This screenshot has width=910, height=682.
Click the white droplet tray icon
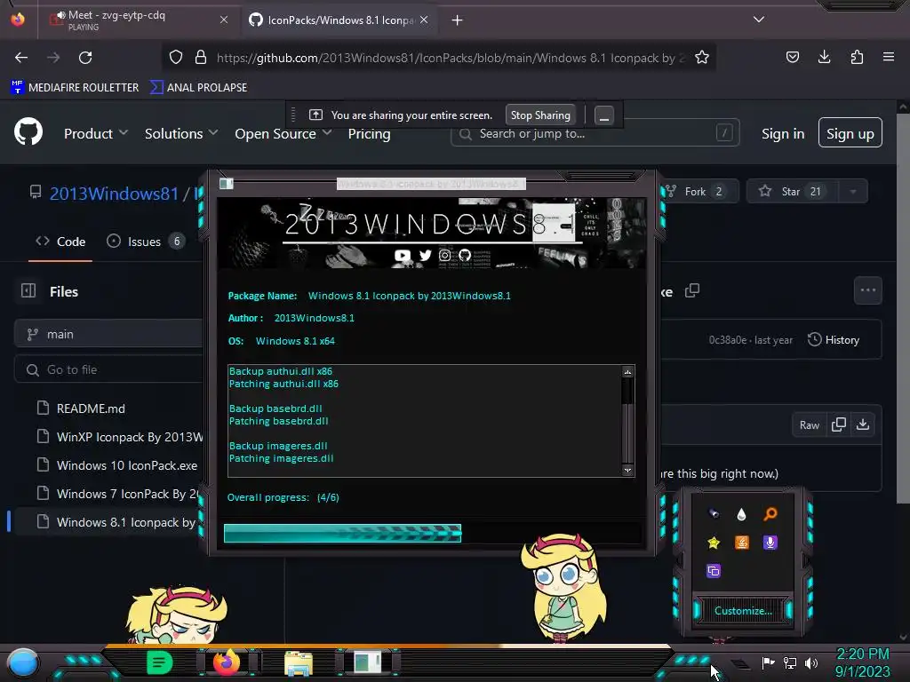click(x=742, y=514)
